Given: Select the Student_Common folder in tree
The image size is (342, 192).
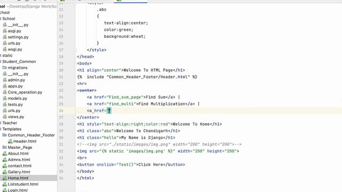Looking at the screenshot, I should pyautogui.click(x=19, y=61).
